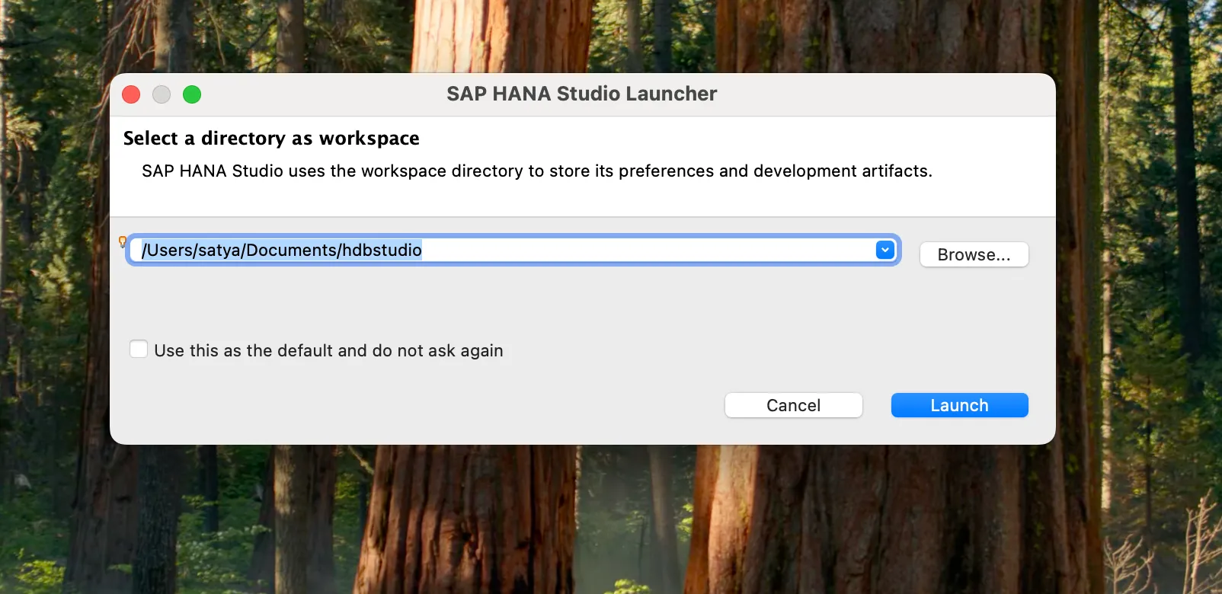The height and width of the screenshot is (594, 1222).
Task: Click the 'Use this as the default and do not ask again' label
Action: point(328,350)
